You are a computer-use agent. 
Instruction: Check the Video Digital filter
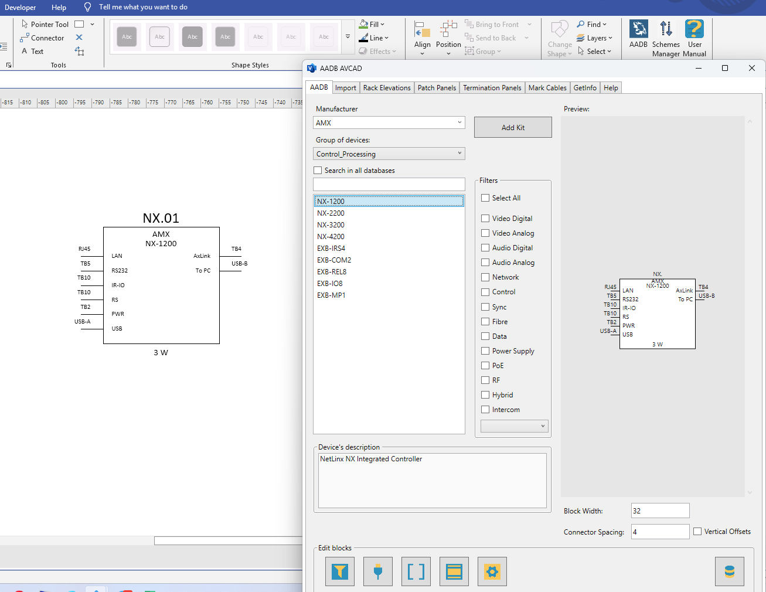[485, 219]
